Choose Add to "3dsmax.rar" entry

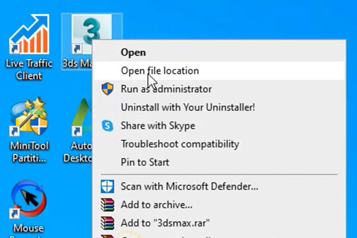(219, 223)
